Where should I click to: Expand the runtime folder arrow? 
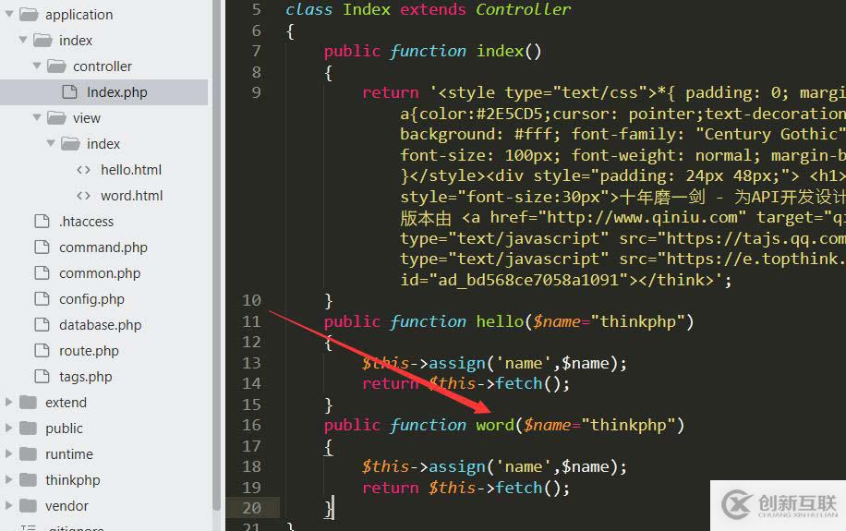[x=8, y=453]
